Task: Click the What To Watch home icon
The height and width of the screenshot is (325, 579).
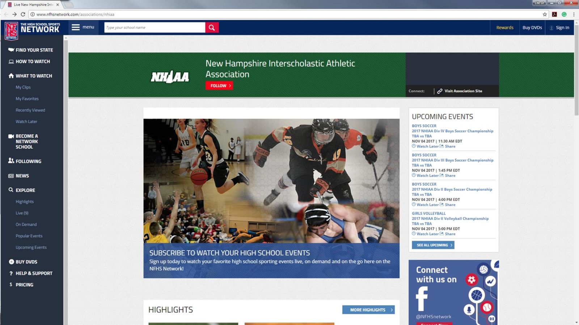Action: pyautogui.click(x=11, y=76)
